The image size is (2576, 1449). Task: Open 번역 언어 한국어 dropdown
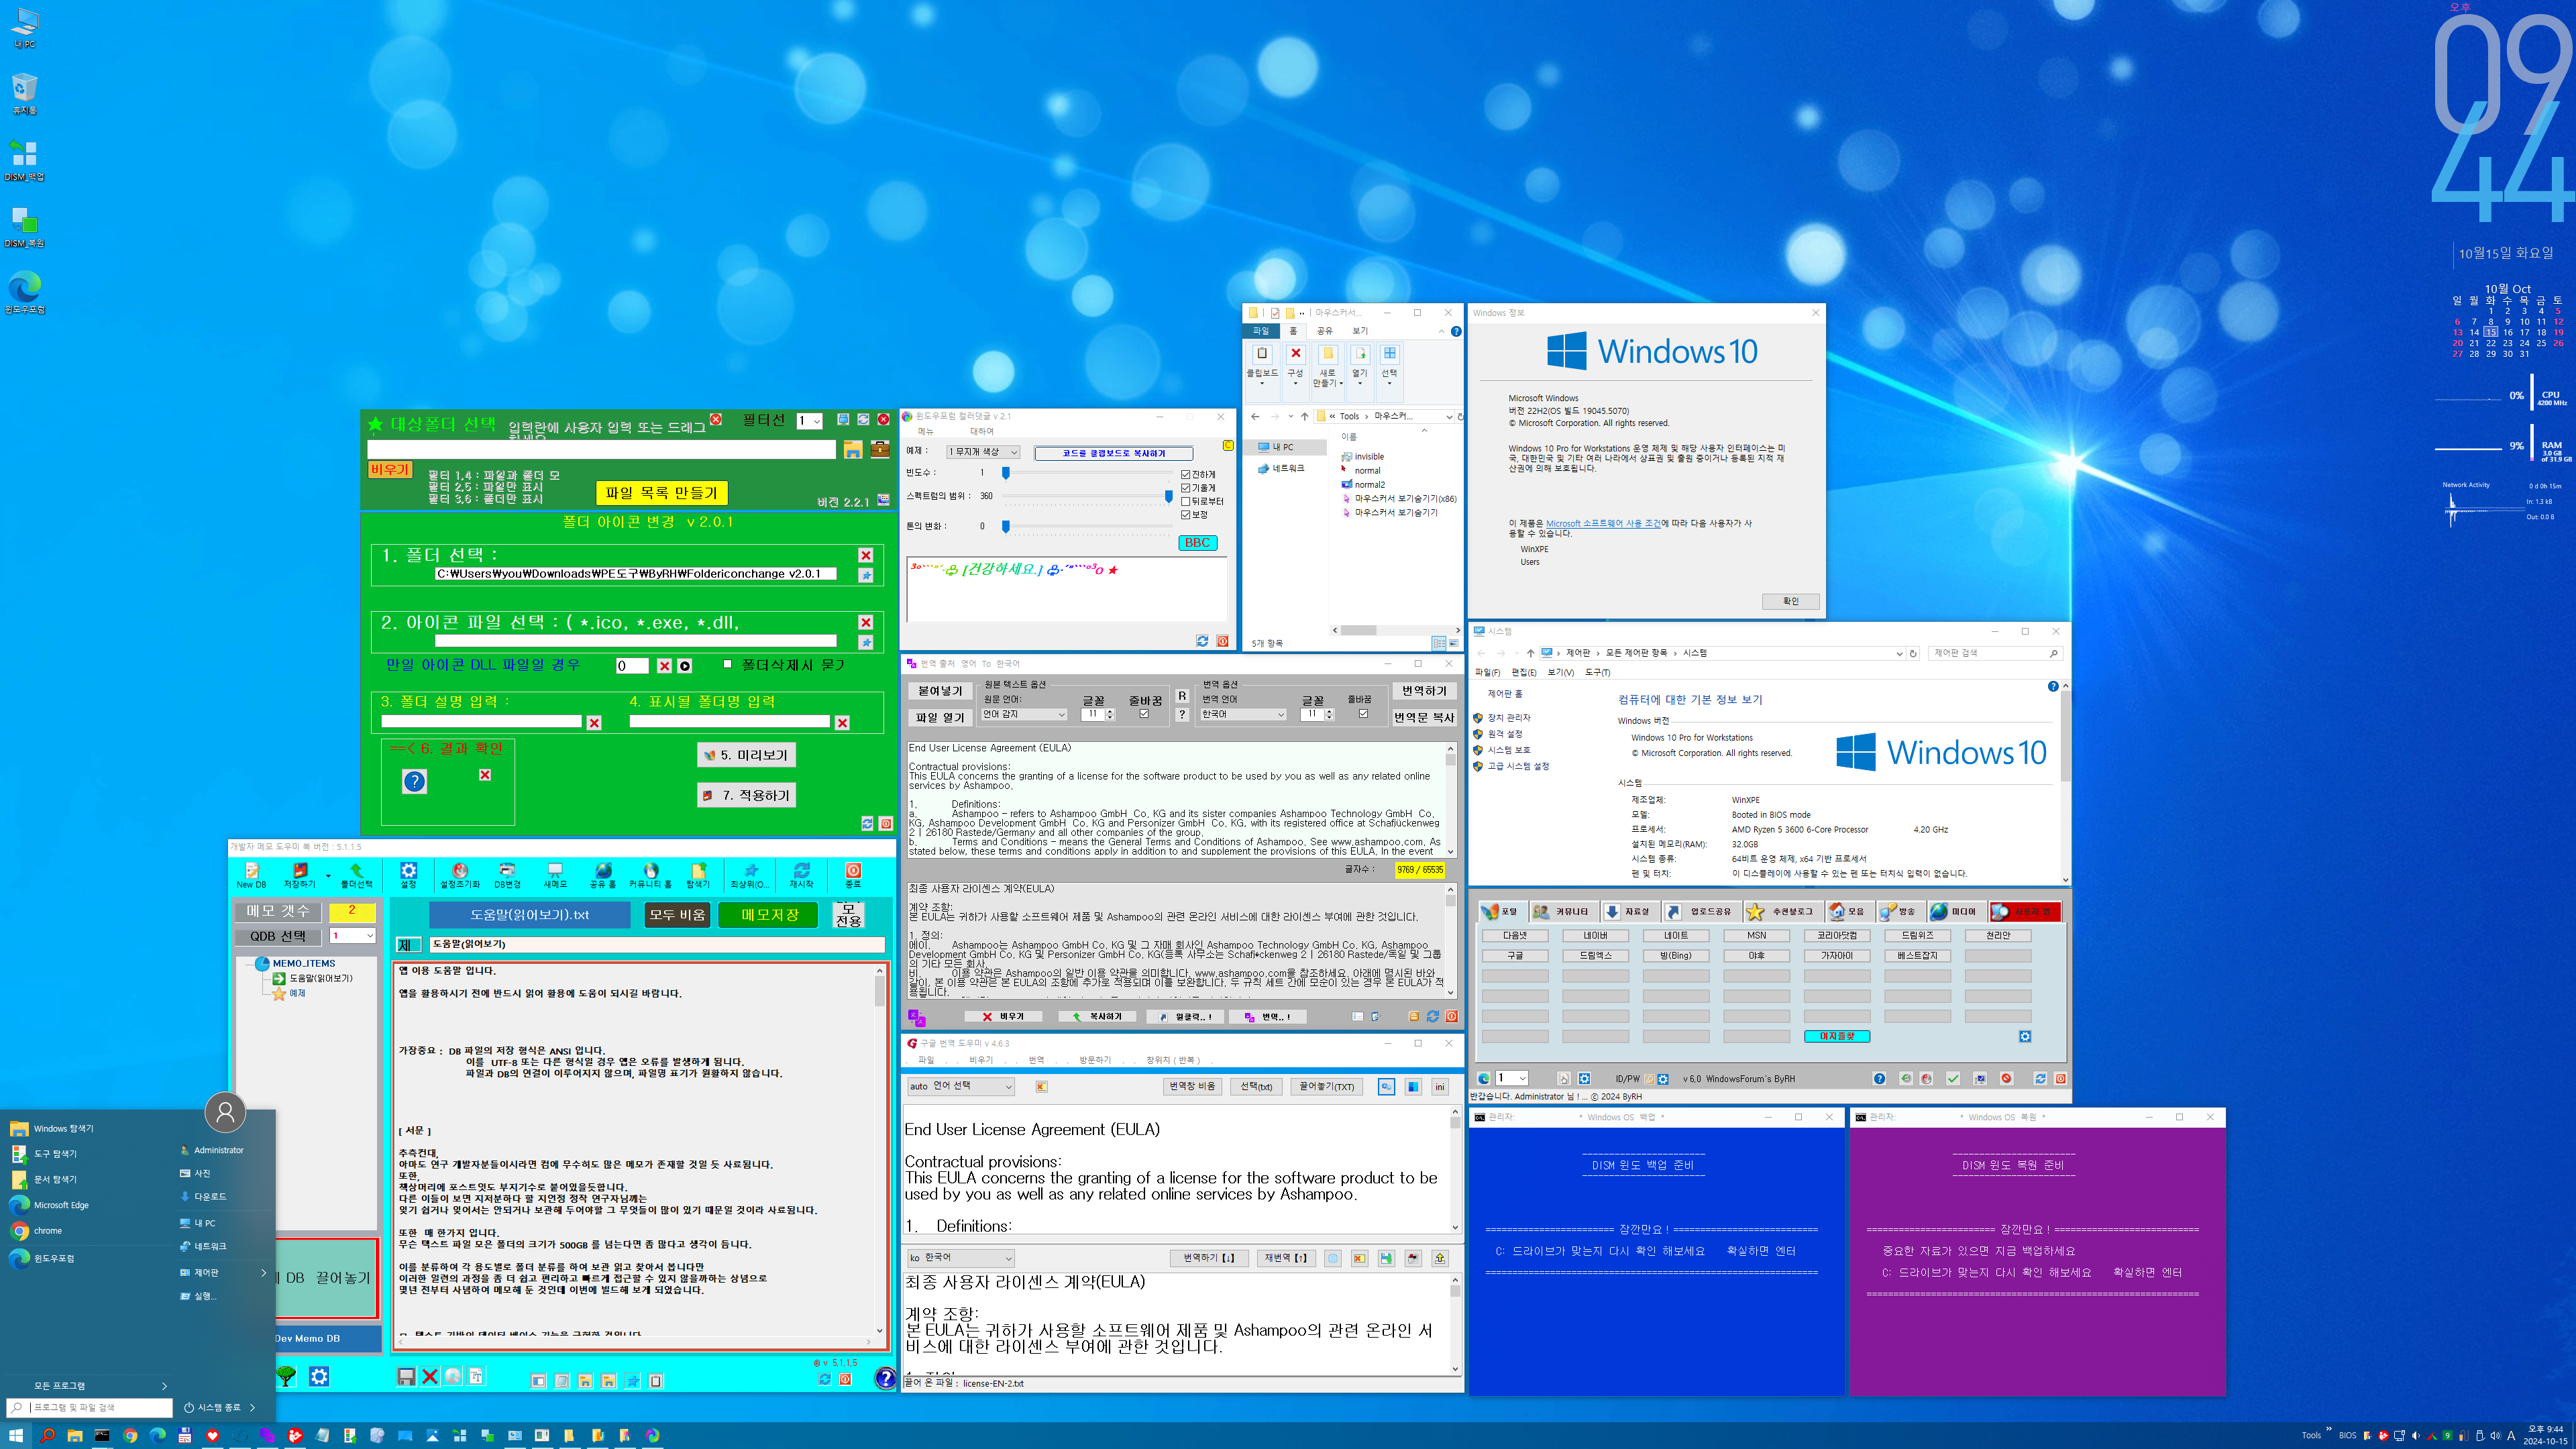coord(1243,714)
